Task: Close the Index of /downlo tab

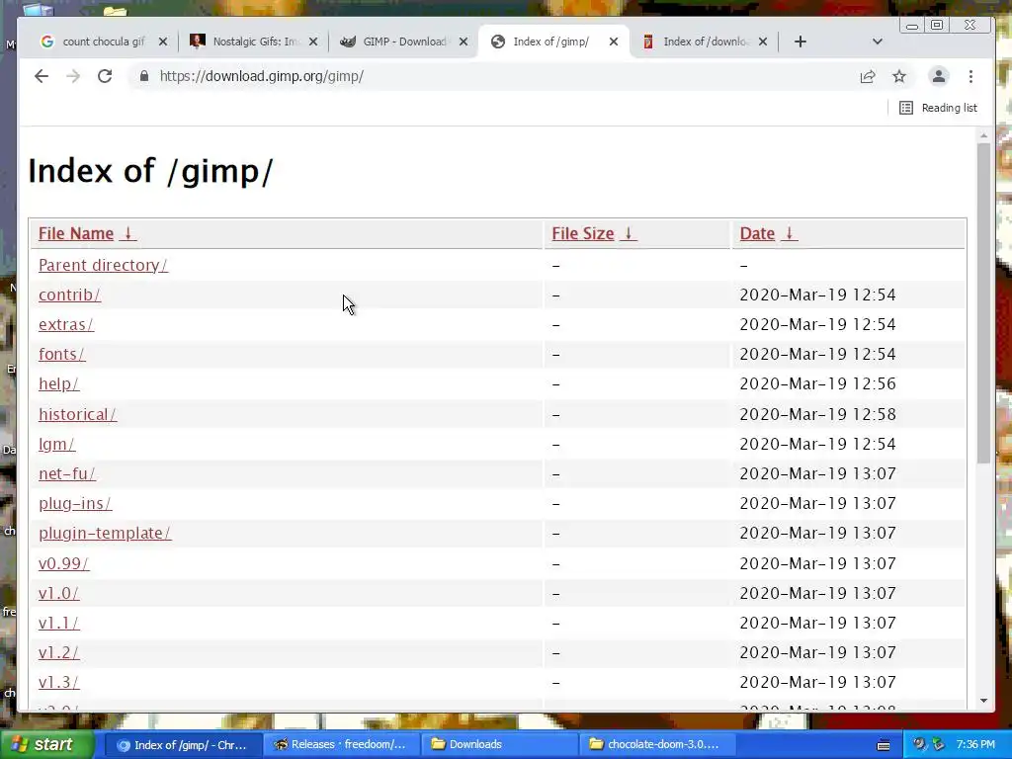Action: point(763,42)
